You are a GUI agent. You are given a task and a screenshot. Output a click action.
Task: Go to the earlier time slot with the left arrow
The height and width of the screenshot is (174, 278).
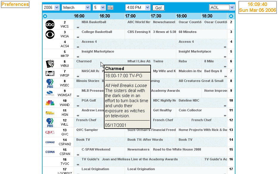[x=45, y=16]
